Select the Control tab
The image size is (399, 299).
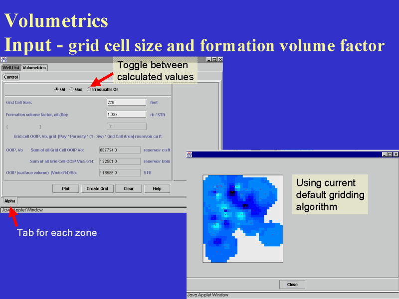pyautogui.click(x=11, y=77)
